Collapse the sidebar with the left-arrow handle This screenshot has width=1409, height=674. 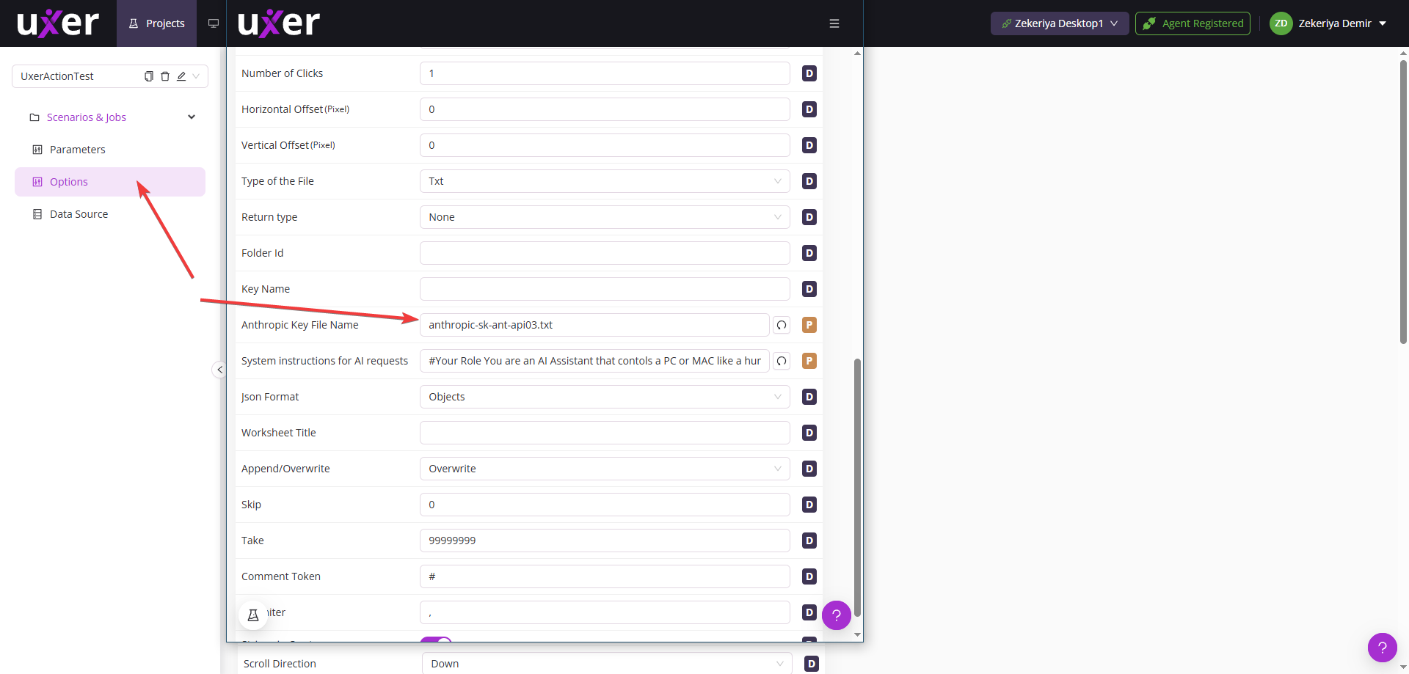tap(219, 370)
